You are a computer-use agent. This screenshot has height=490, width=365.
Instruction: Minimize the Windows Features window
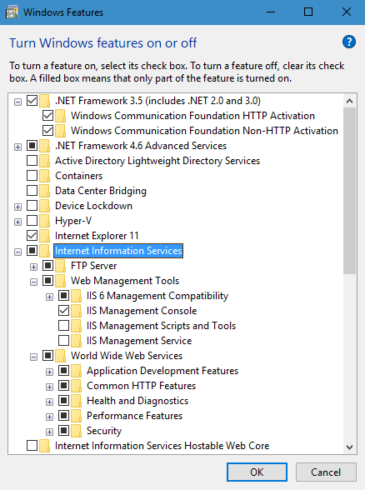[271, 12]
